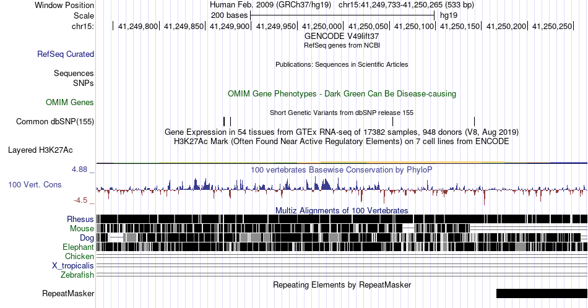Click the GENCODE V49lift37 track title
Image resolution: width=588 pixels, height=308 pixels.
(x=342, y=36)
